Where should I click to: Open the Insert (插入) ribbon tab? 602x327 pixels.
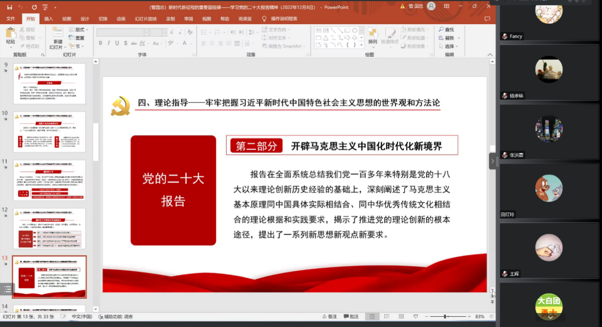tap(48, 19)
